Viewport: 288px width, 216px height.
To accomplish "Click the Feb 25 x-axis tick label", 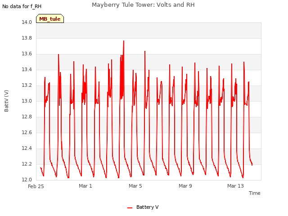I will pyautogui.click(x=36, y=186).
